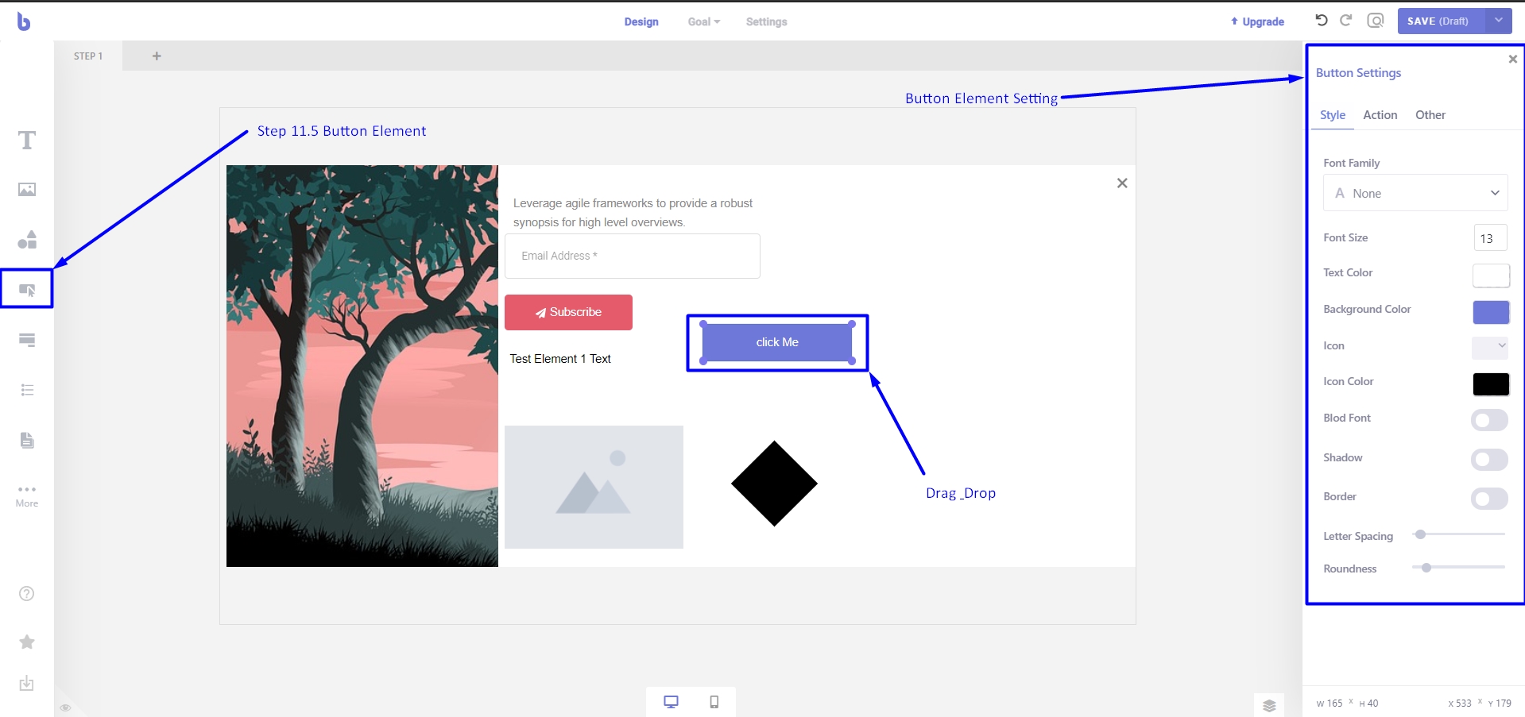Viewport: 1525px width, 717px height.
Task: Select the Image element tool in sidebar
Action: 27,190
